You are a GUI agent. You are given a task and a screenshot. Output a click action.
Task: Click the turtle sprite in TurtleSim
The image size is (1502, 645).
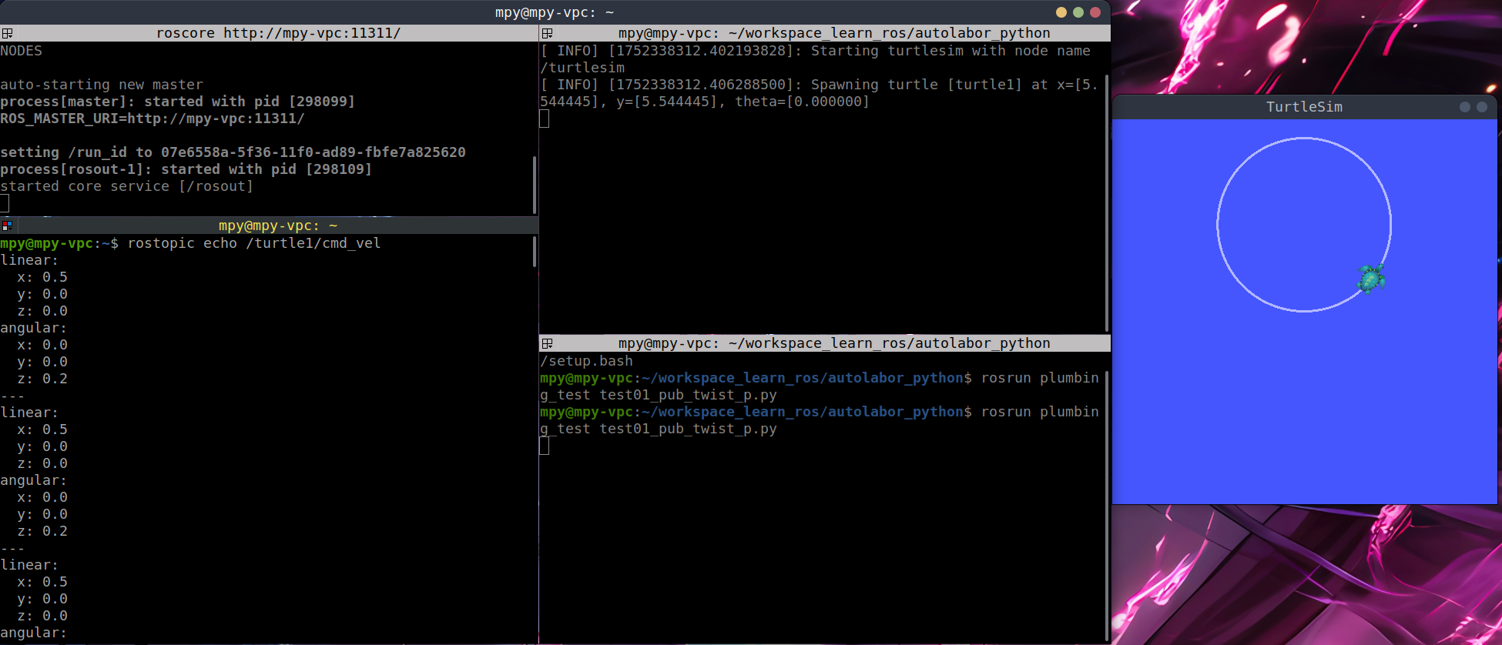[1370, 279]
